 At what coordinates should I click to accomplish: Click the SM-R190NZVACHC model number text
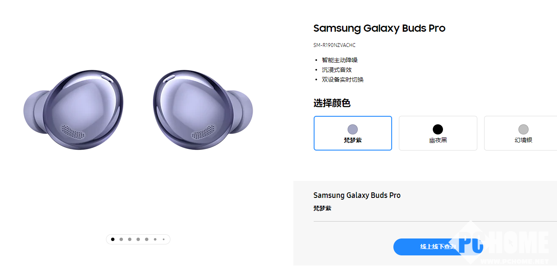tap(334, 45)
